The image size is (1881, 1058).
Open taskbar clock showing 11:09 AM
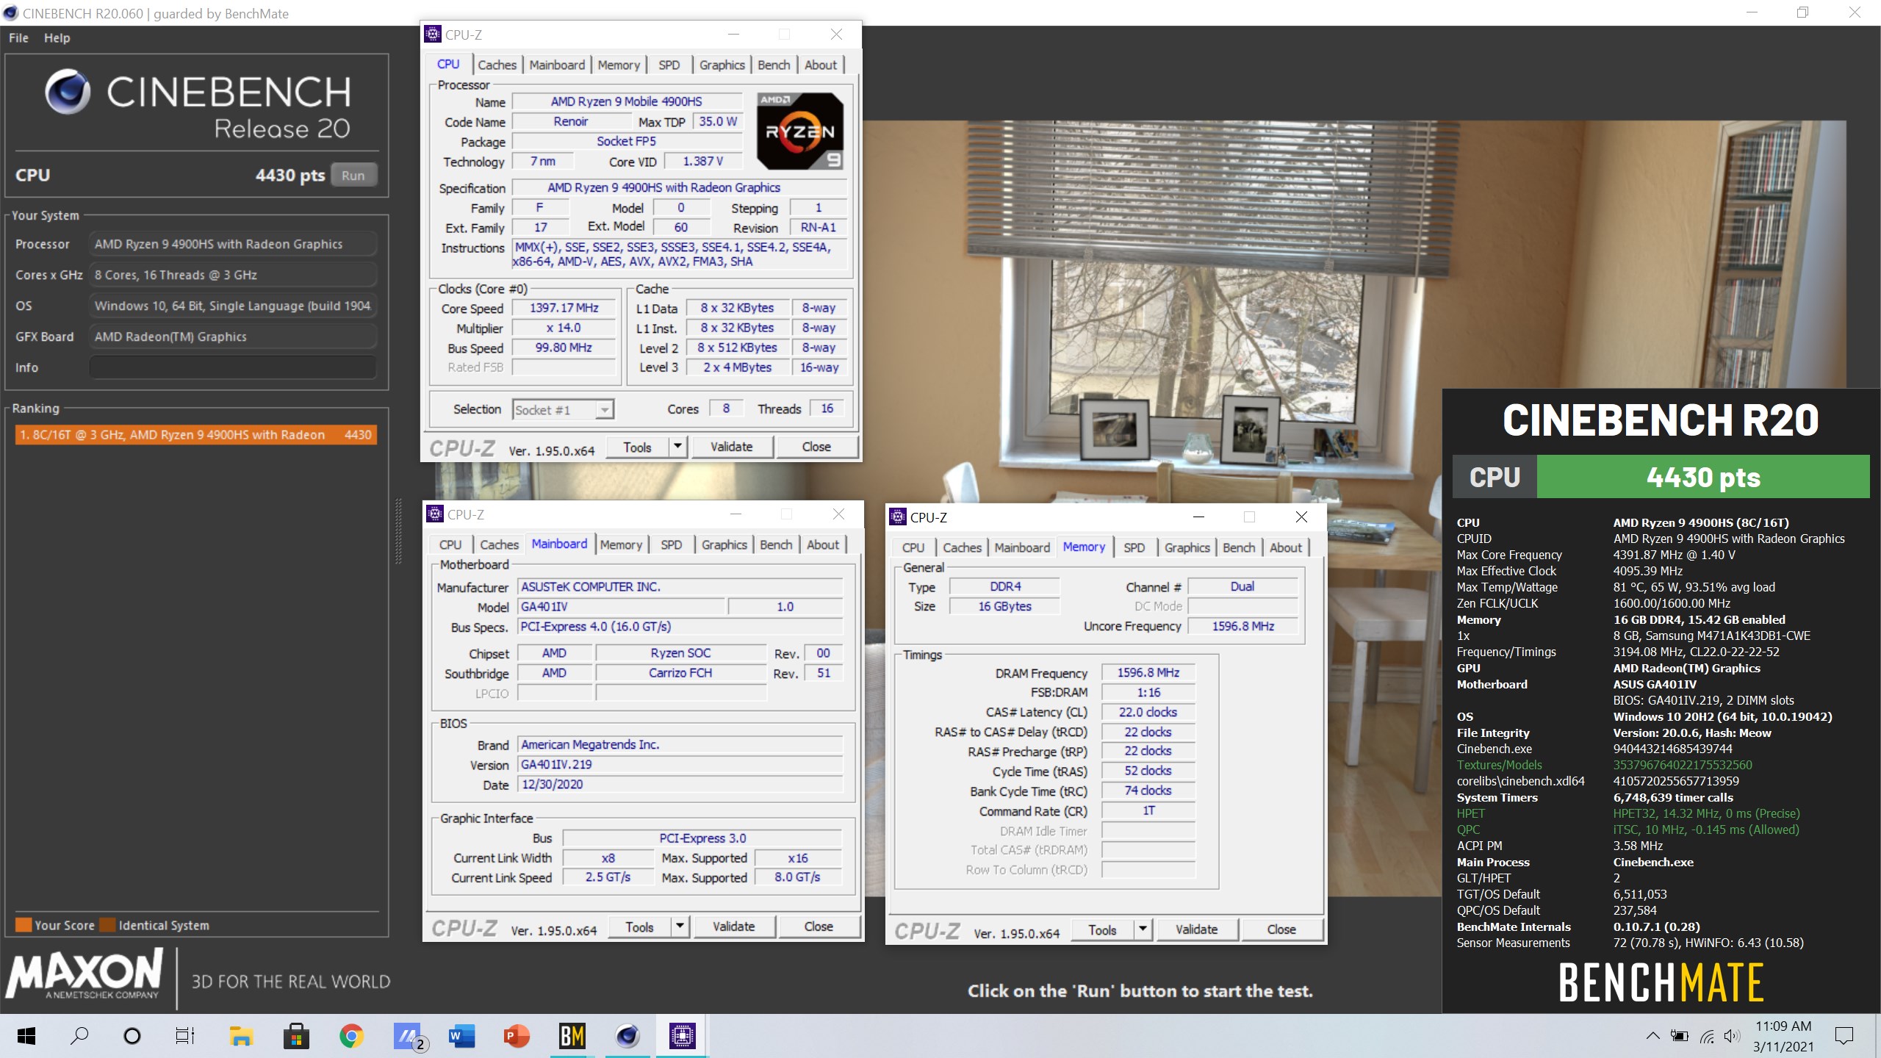point(1783,1036)
